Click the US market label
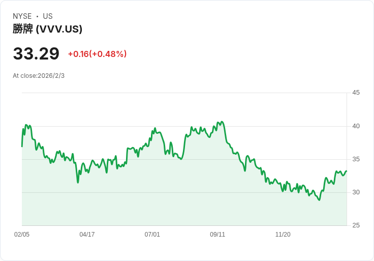This screenshot has height=261, width=374. point(48,16)
